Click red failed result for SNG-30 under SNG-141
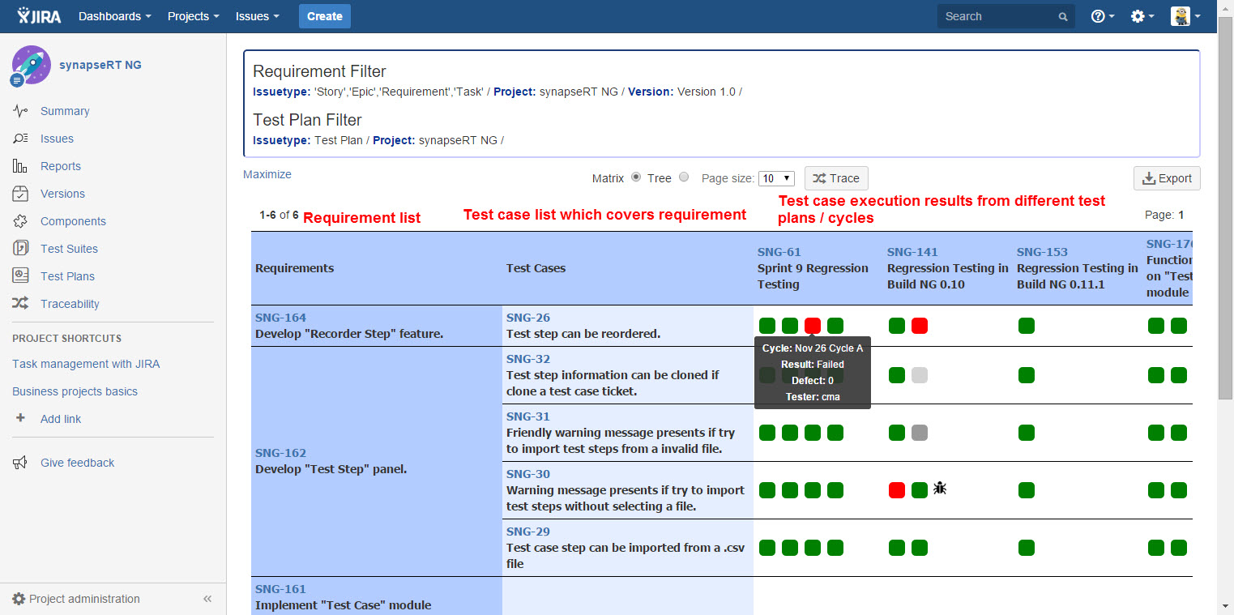The width and height of the screenshot is (1234, 615). (897, 490)
